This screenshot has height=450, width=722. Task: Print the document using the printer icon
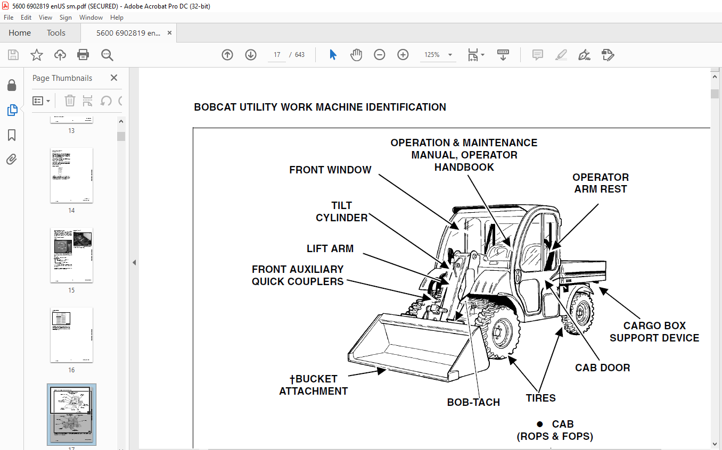point(83,55)
